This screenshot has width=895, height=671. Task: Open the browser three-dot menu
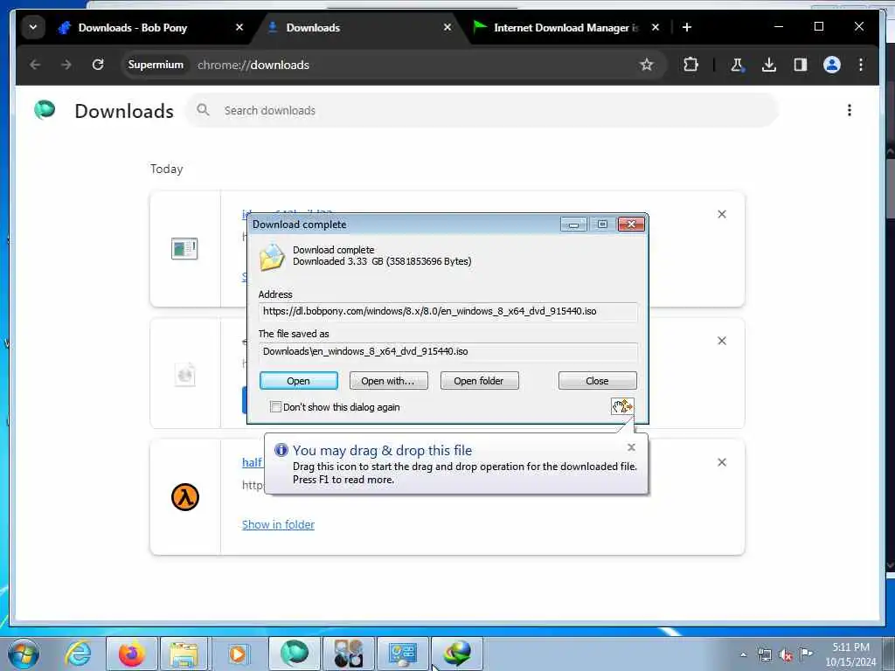coord(861,65)
